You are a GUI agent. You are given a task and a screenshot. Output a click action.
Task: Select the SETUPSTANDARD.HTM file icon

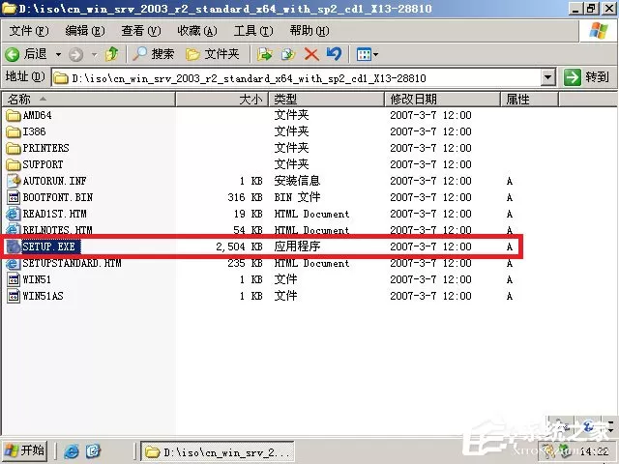coord(13,263)
